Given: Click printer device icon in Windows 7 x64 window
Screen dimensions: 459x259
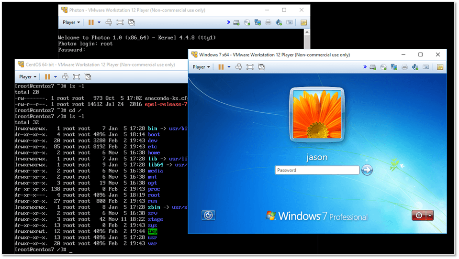Looking at the screenshot, I should [x=404, y=67].
